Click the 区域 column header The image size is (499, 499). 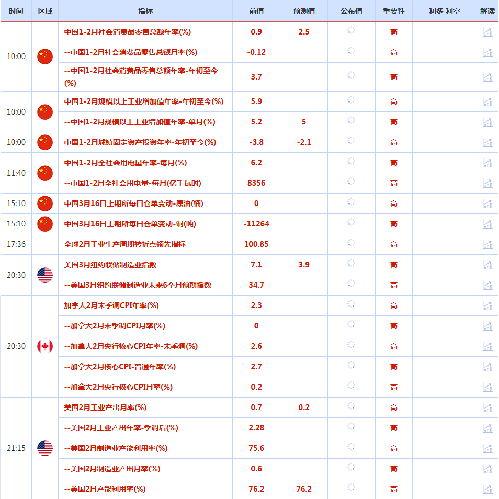click(x=45, y=11)
